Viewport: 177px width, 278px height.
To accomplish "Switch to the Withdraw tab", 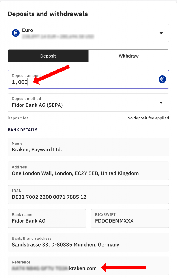I will pyautogui.click(x=128, y=56).
